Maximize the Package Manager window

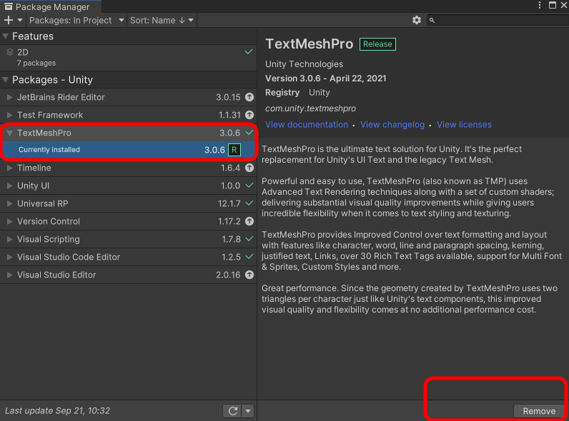click(x=553, y=5)
